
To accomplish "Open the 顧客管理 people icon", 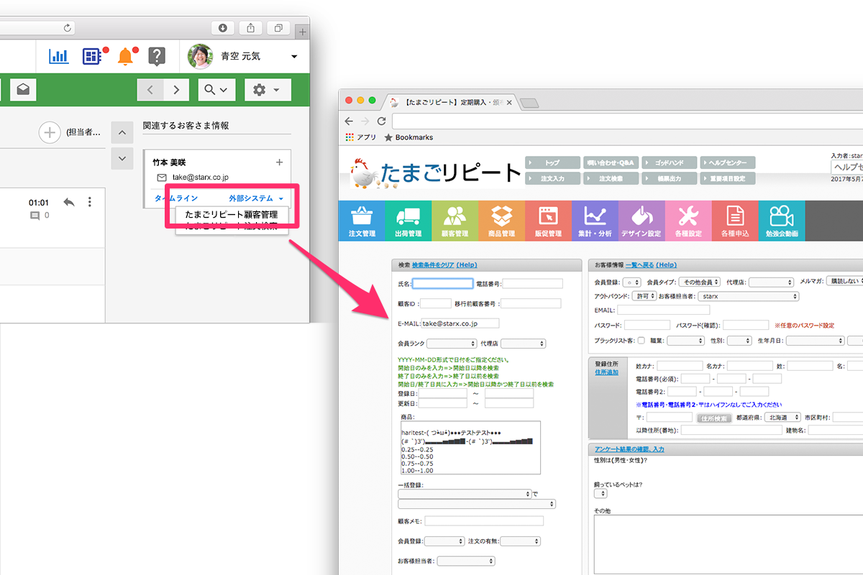I will [455, 221].
